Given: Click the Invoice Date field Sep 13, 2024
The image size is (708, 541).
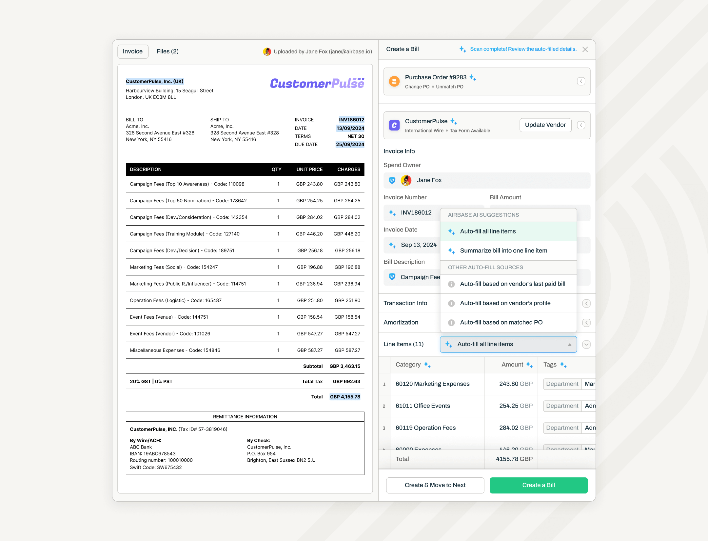Looking at the screenshot, I should coord(412,245).
